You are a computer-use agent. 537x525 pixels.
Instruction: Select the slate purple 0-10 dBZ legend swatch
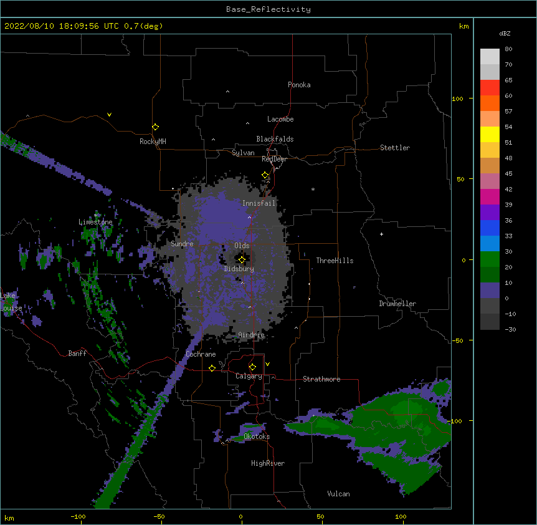pos(490,291)
